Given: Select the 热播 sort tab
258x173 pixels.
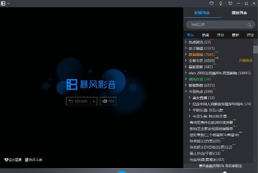Looking at the screenshot, I should [205, 35].
